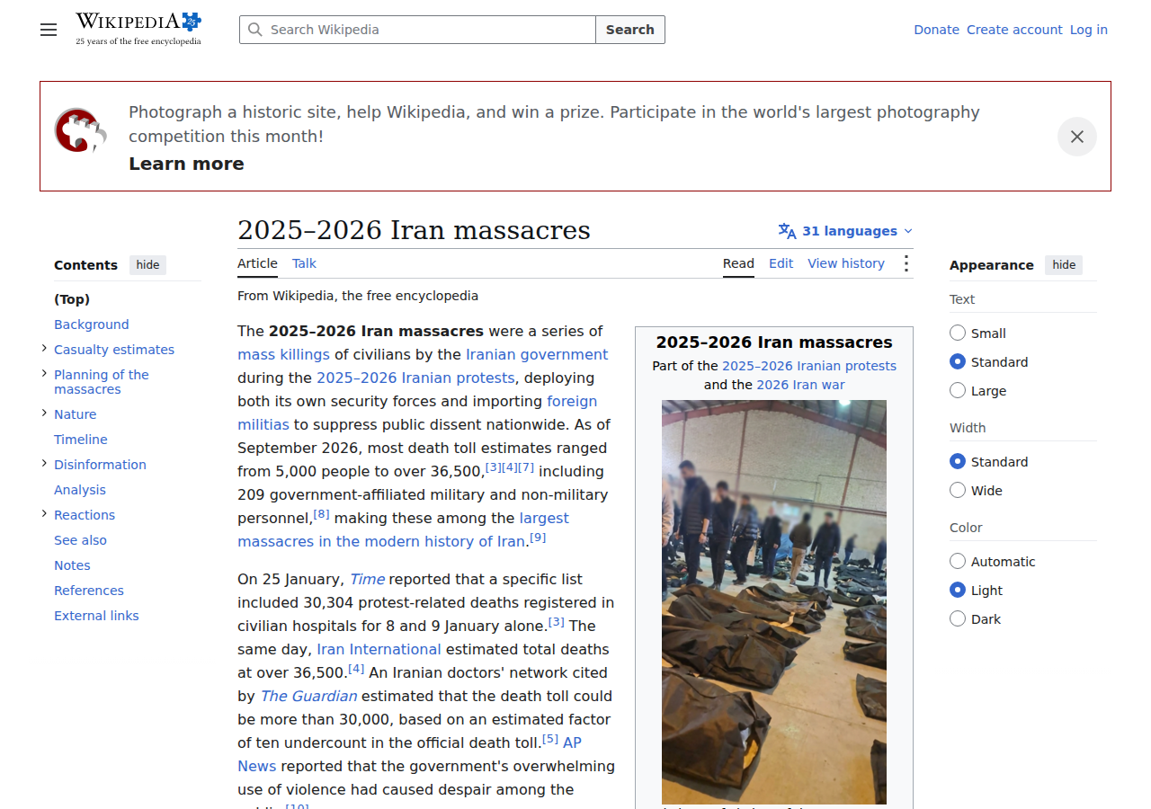Expand Casualty estimates section in contents
This screenshot has width=1151, height=809.
pyautogui.click(x=44, y=349)
